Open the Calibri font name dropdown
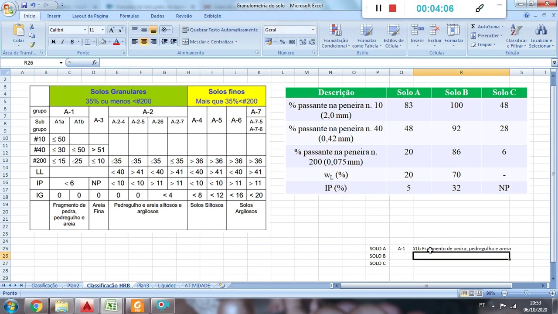 pos(85,30)
